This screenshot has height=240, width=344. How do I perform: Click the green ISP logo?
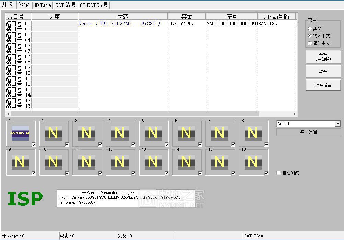(25, 199)
